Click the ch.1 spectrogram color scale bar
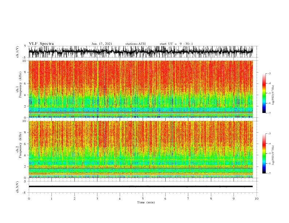The image size is (289, 223). click(264, 93)
